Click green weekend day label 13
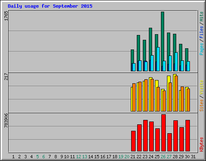206x161 pixels. (84, 157)
